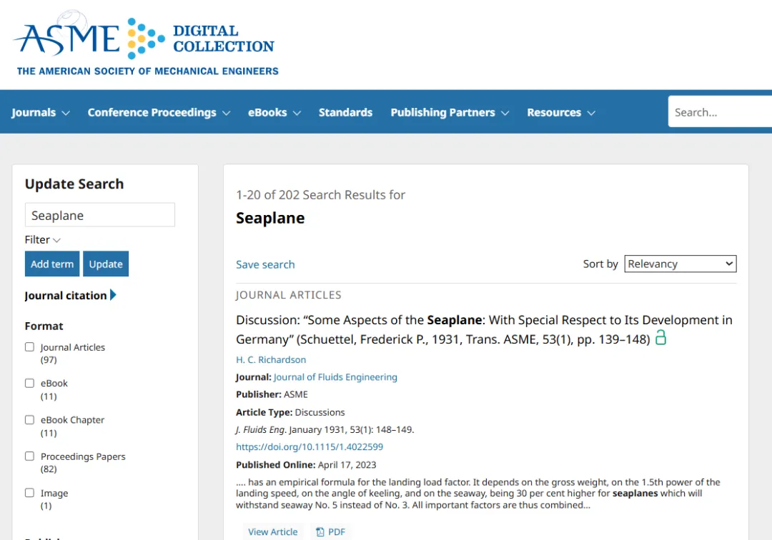
Task: Click the open access lock icon
Action: [x=660, y=338]
